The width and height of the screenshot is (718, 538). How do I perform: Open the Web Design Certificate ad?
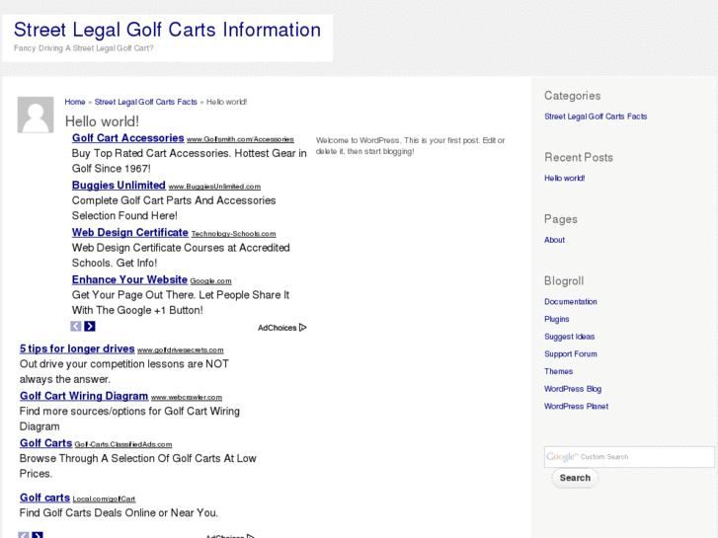(x=130, y=232)
